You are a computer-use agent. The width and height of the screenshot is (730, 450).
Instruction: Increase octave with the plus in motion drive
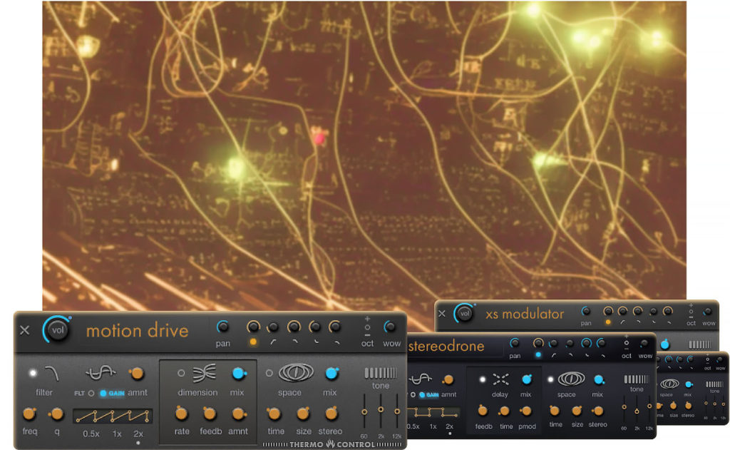pos(367,319)
